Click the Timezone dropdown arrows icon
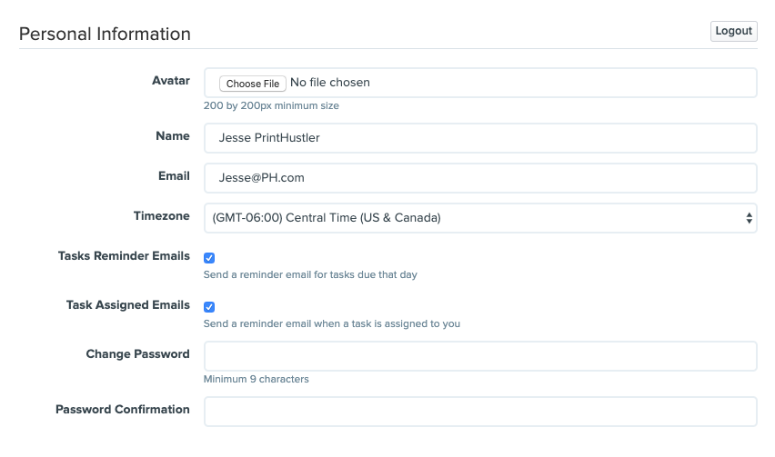This screenshot has height=457, width=775. pos(749,218)
